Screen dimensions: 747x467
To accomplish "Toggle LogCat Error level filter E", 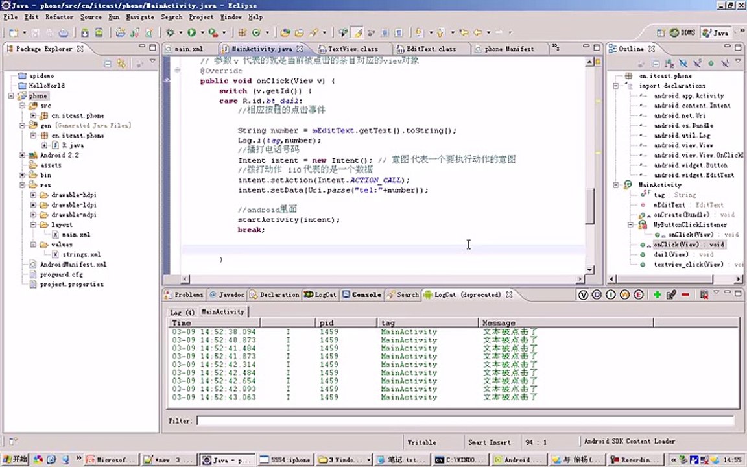I will tap(638, 295).
